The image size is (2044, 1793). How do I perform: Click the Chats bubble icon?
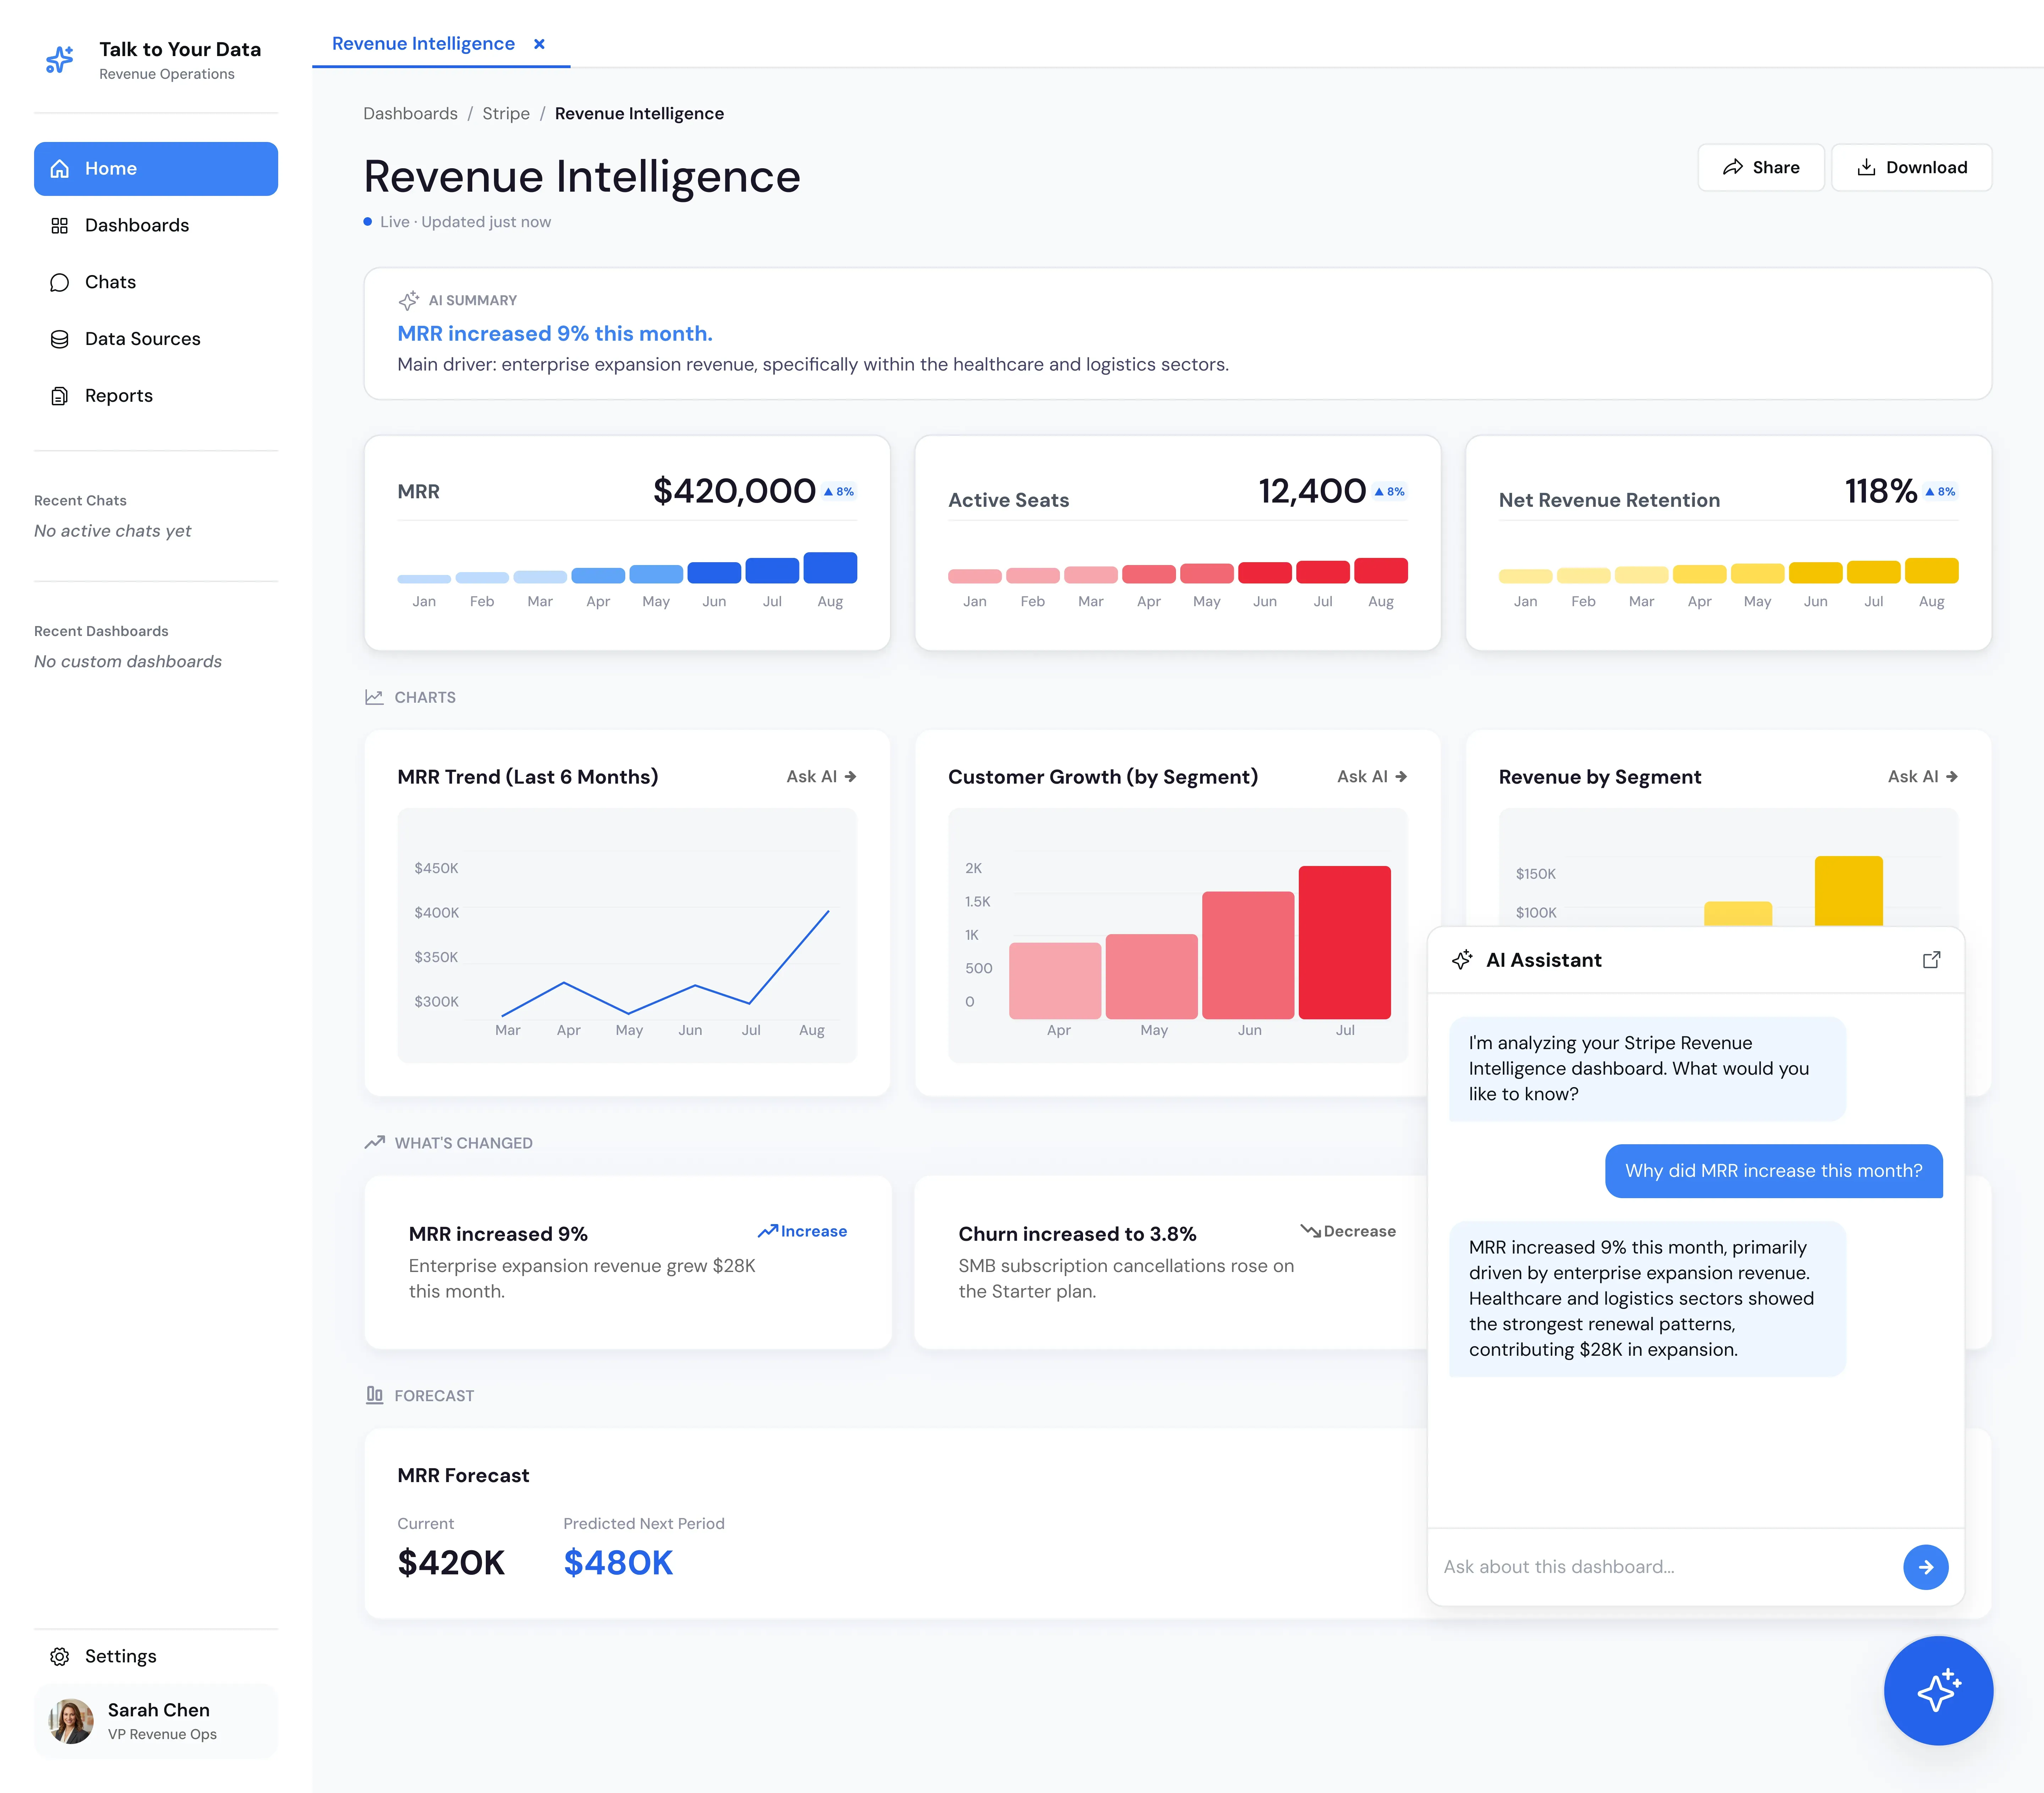(x=60, y=283)
